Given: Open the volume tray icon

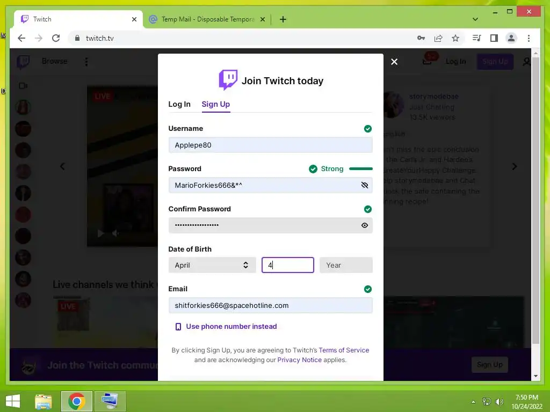Looking at the screenshot, I should [499, 402].
